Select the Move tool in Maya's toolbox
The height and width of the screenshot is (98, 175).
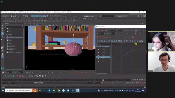click(2, 33)
